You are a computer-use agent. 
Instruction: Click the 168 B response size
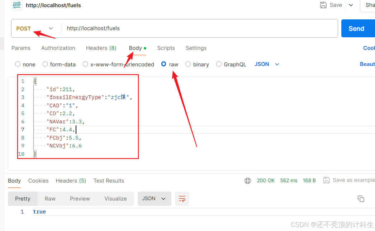coord(309,180)
